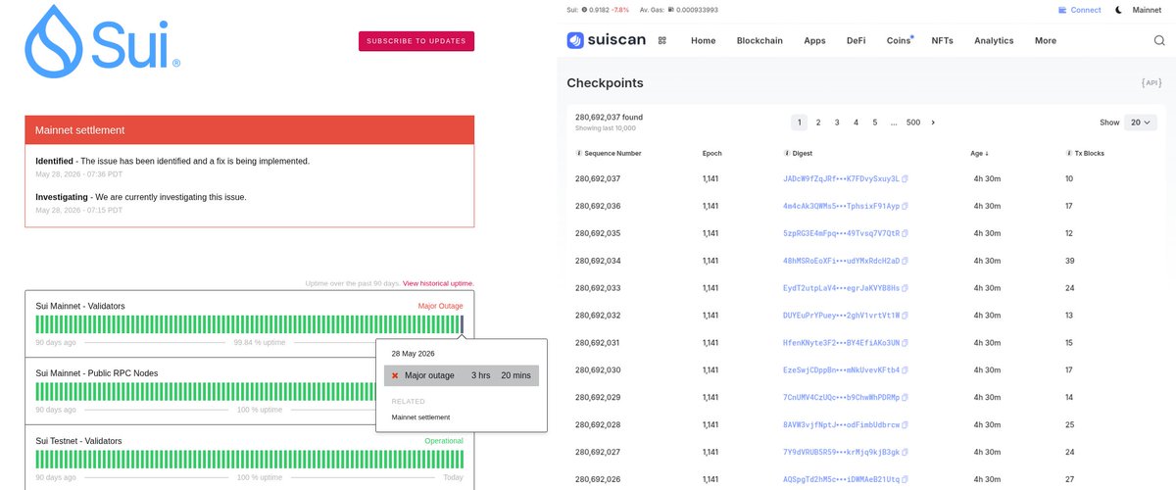
Task: Open the suiscan search magnifier
Action: coord(1159,41)
